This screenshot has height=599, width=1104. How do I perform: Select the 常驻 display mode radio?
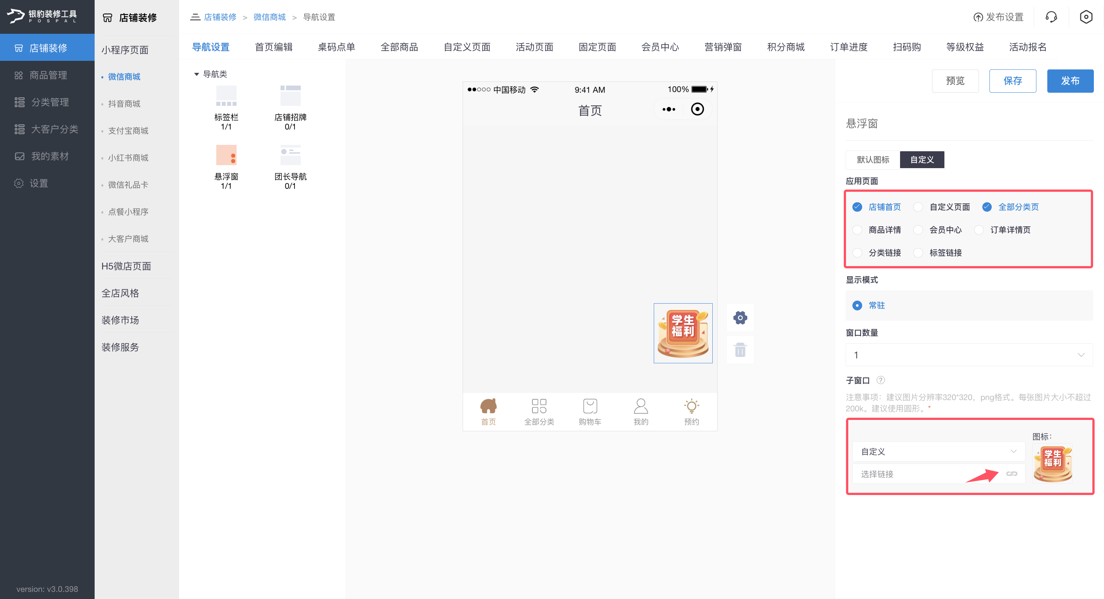pos(857,306)
